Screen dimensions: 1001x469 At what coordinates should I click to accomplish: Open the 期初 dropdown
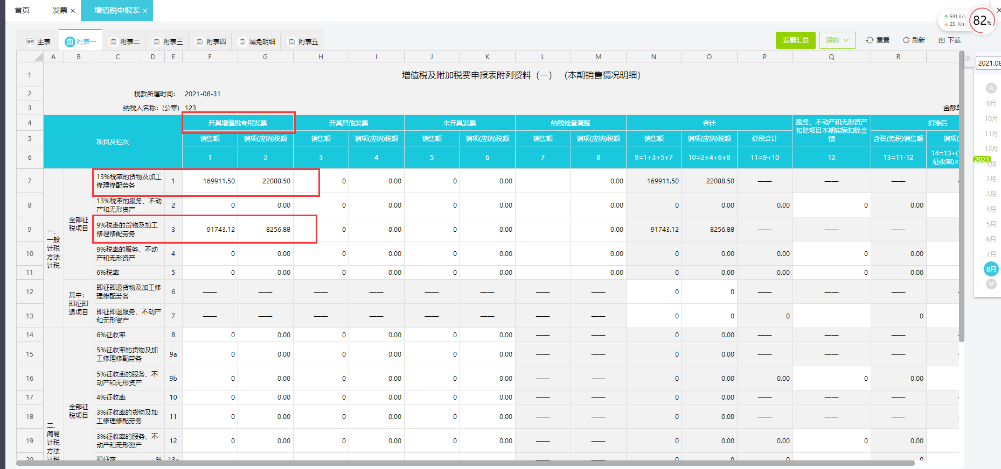click(x=837, y=40)
